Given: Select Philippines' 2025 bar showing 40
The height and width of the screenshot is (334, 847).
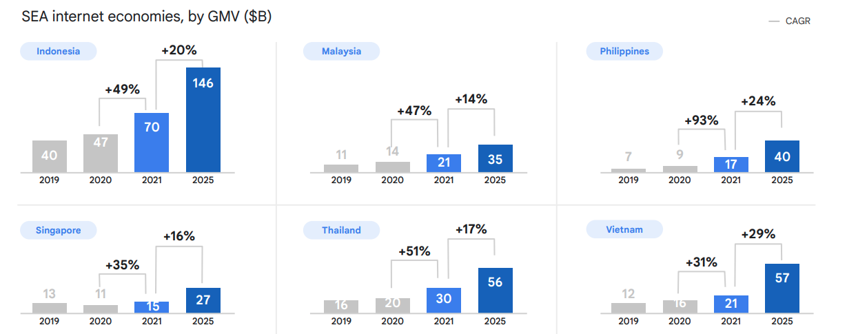Looking at the screenshot, I should (782, 156).
